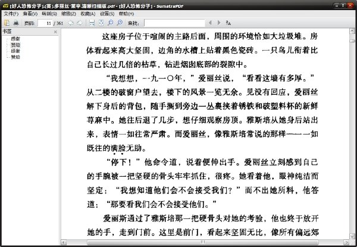
Task: Click the page number field showing 11
Action: click(x=45, y=23)
